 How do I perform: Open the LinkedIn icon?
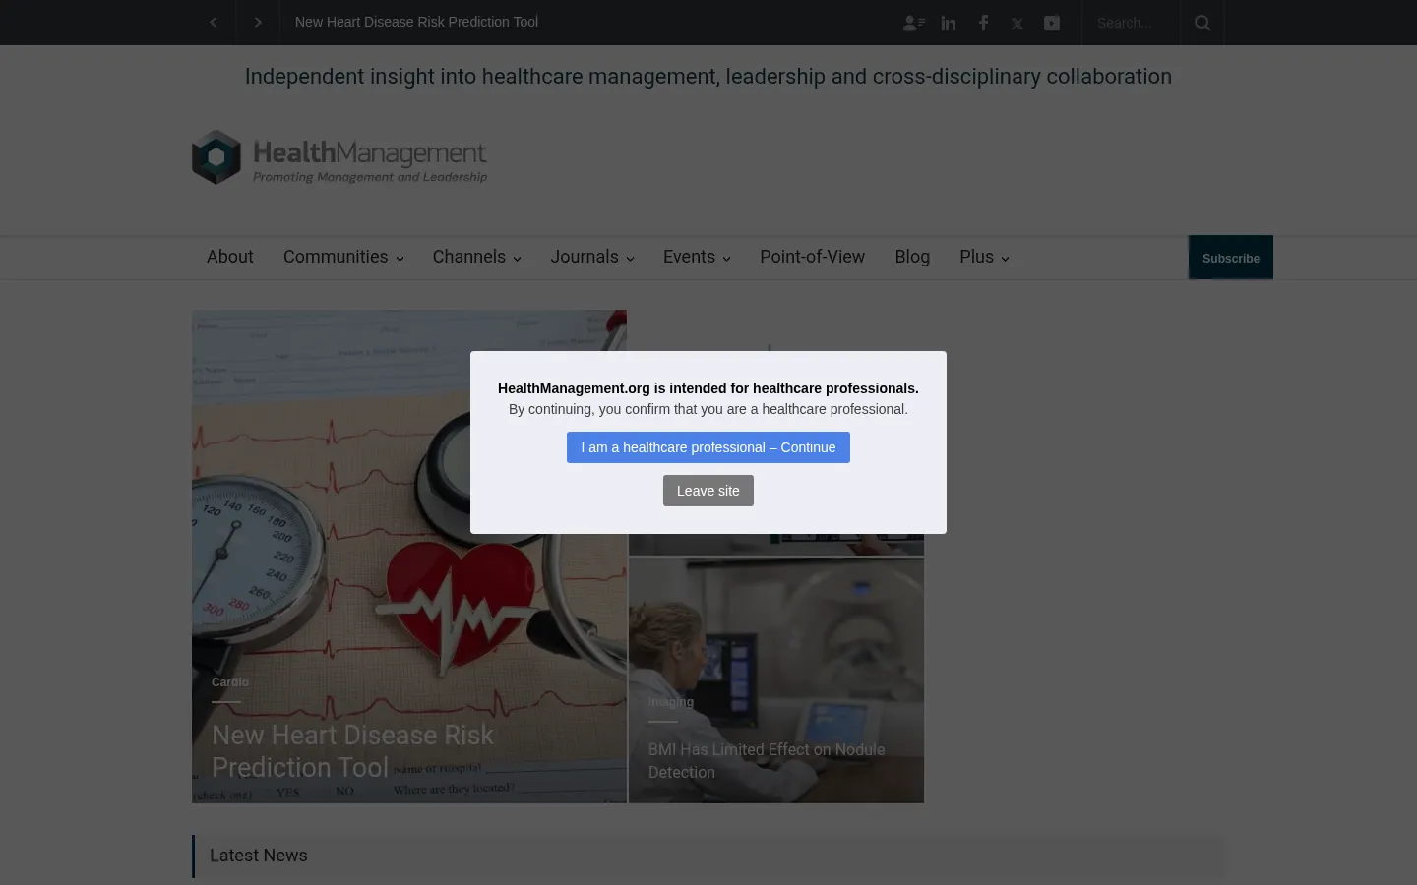click(949, 23)
